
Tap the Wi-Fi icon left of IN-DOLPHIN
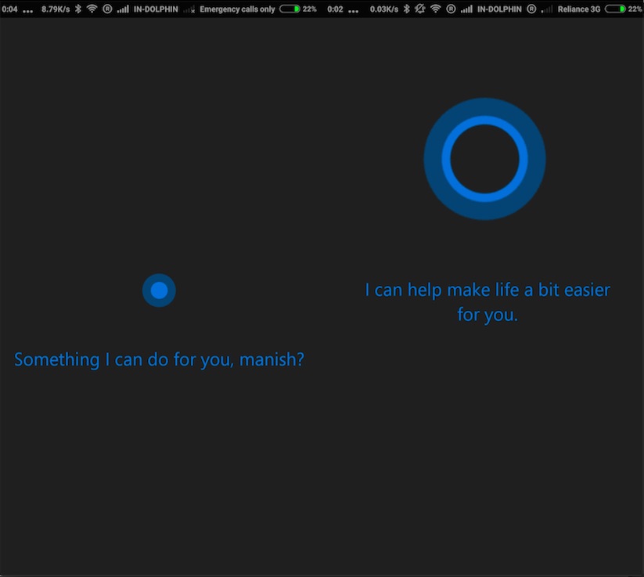point(93,9)
